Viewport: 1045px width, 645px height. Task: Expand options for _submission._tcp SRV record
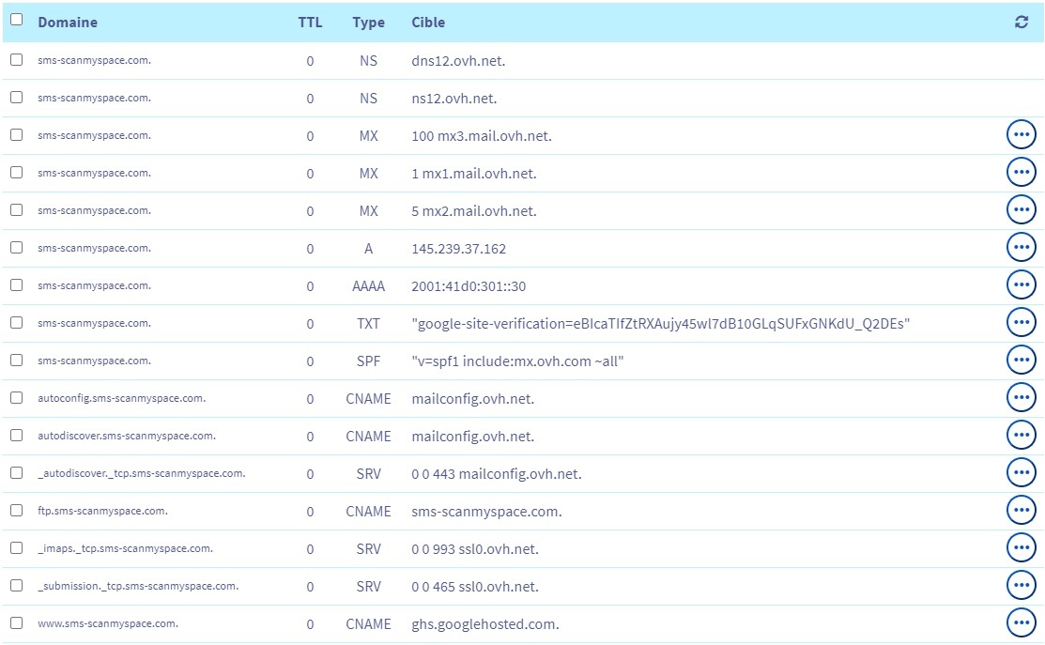pos(1021,586)
